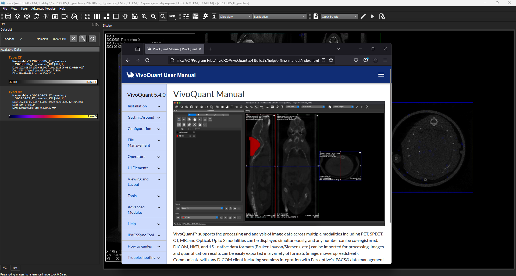Open the Troubleshooting link
516x276 pixels.
click(x=141, y=257)
